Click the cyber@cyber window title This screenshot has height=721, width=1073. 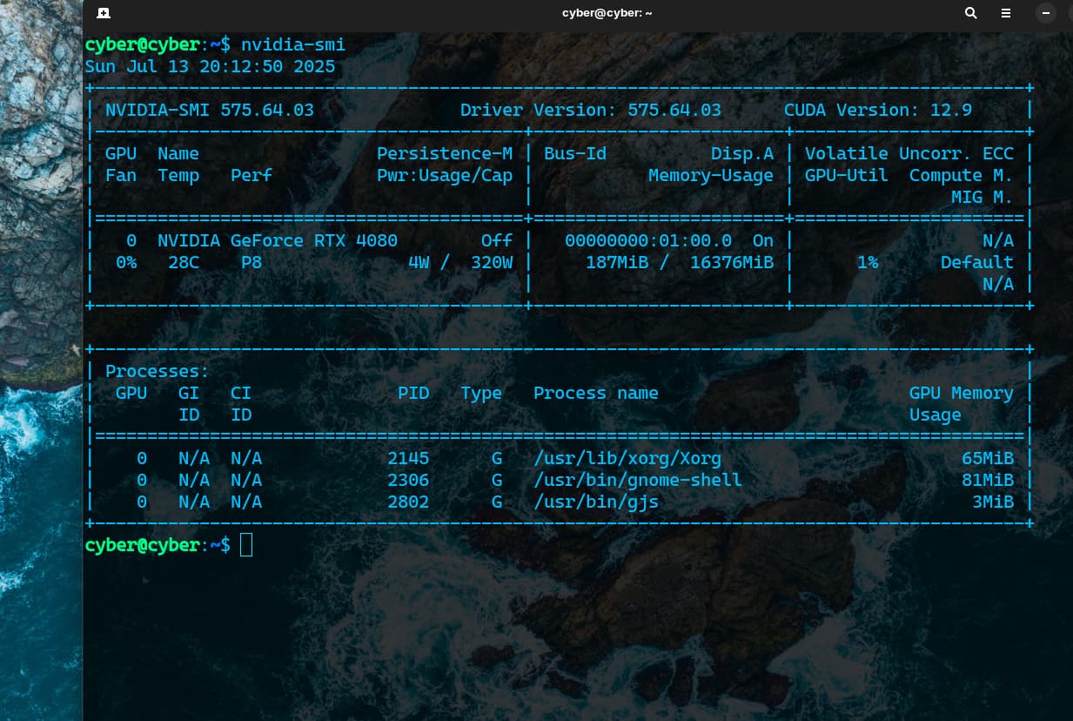tap(607, 13)
